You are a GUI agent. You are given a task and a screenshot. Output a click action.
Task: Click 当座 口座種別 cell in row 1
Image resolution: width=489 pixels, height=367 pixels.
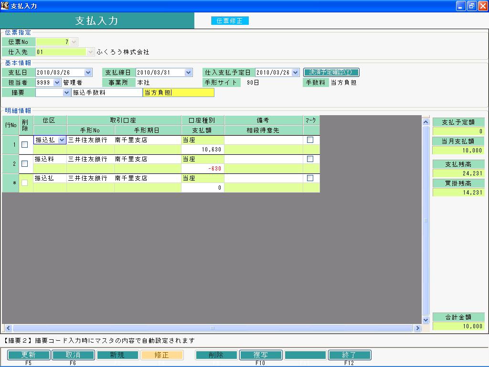(202, 140)
